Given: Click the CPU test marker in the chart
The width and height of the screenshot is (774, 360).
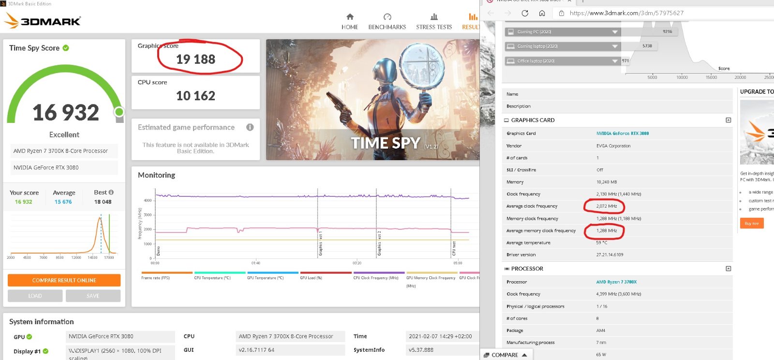Looking at the screenshot, I should [454, 249].
